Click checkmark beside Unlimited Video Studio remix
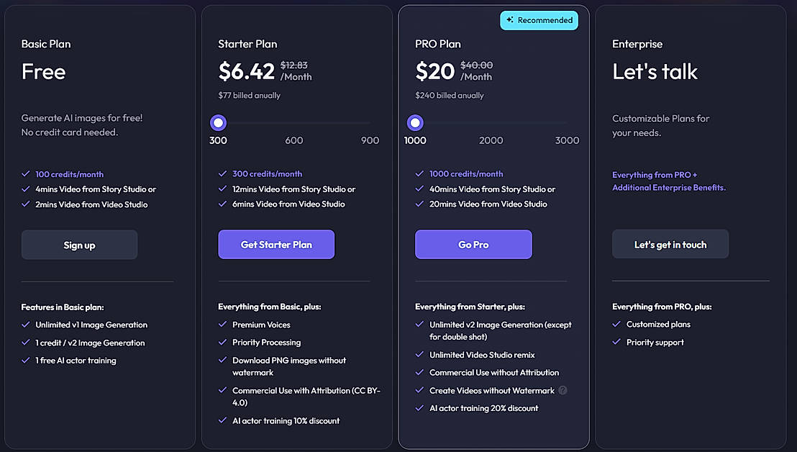Viewport: 797px width, 452px height. [419, 355]
